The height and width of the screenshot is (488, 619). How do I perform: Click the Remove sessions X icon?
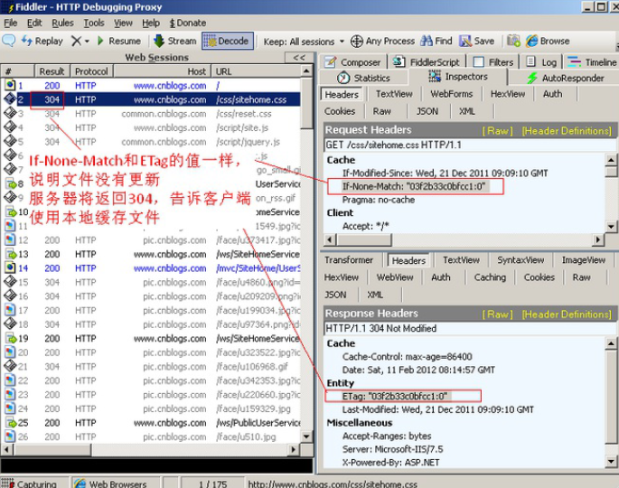coord(76,41)
